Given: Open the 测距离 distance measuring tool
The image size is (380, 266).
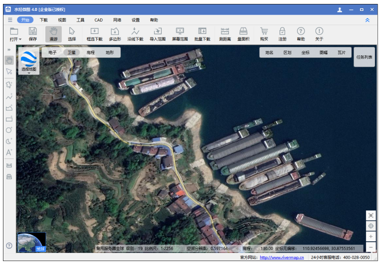Looking at the screenshot, I should tap(225, 34).
